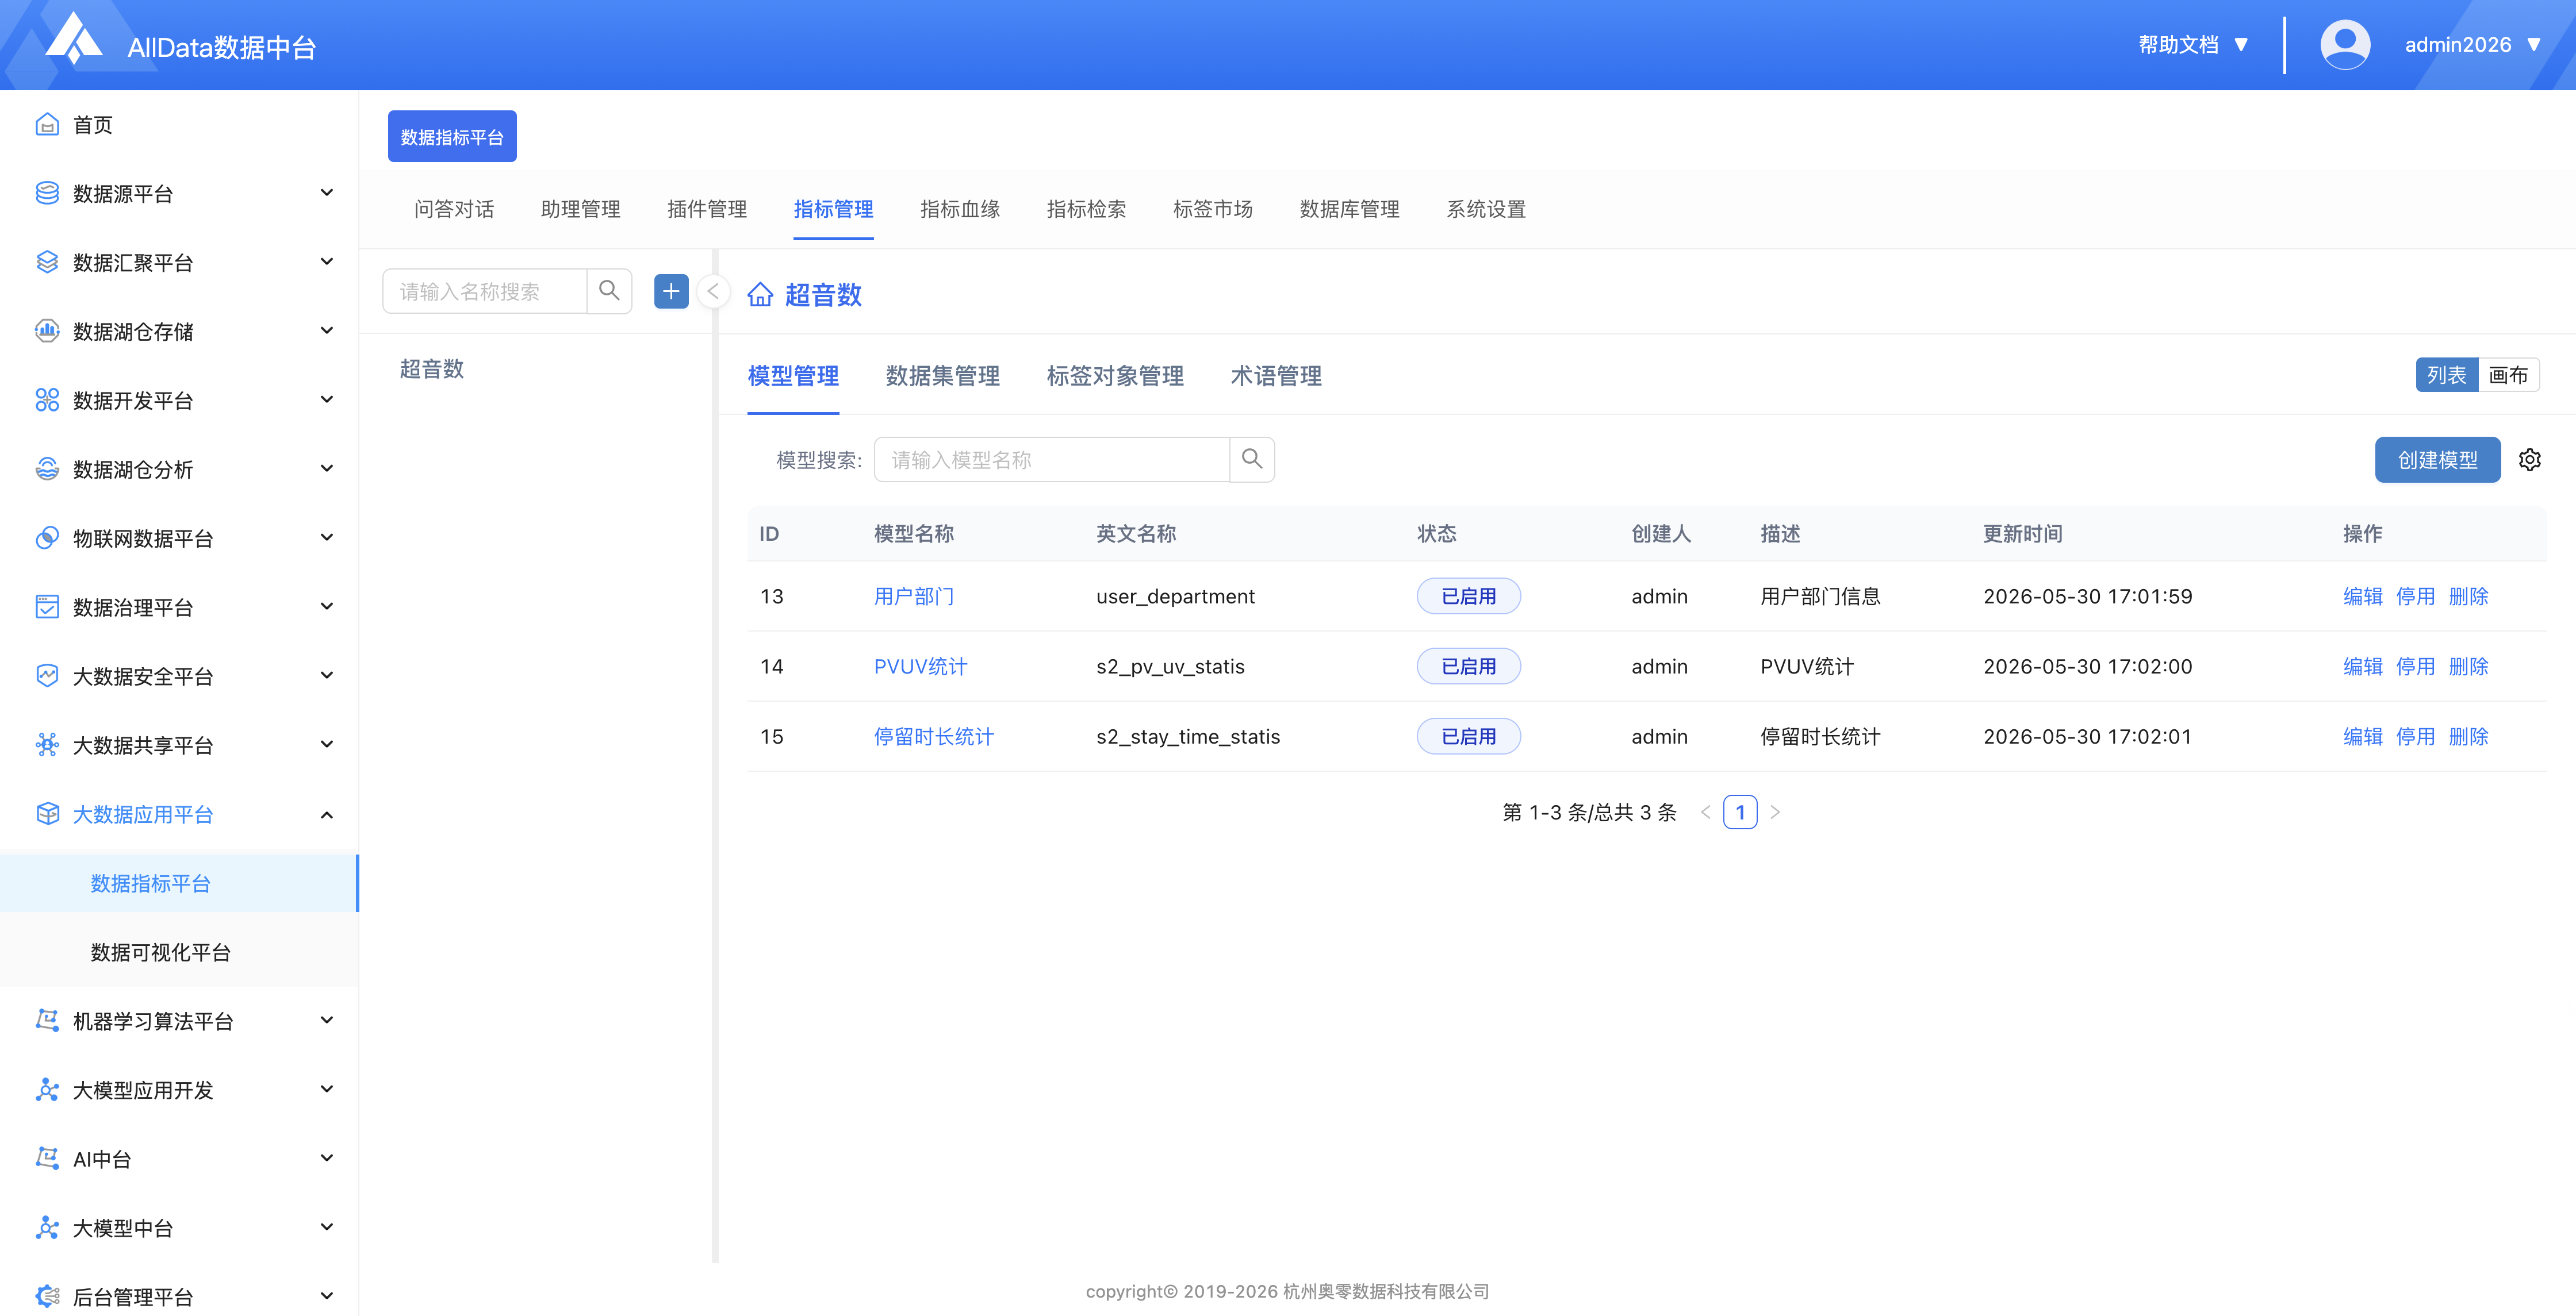The width and height of the screenshot is (2576, 1316).
Task: Open the admin2026 user dropdown
Action: [2473, 45]
